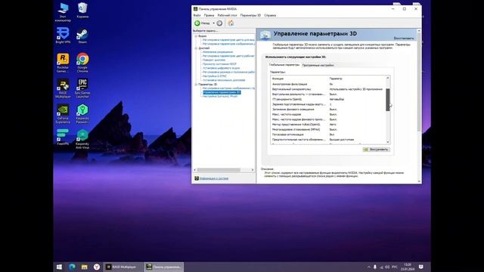Click the NVIDIA Control Panel taskbar button
This screenshot has width=484, height=272.
[164, 267]
